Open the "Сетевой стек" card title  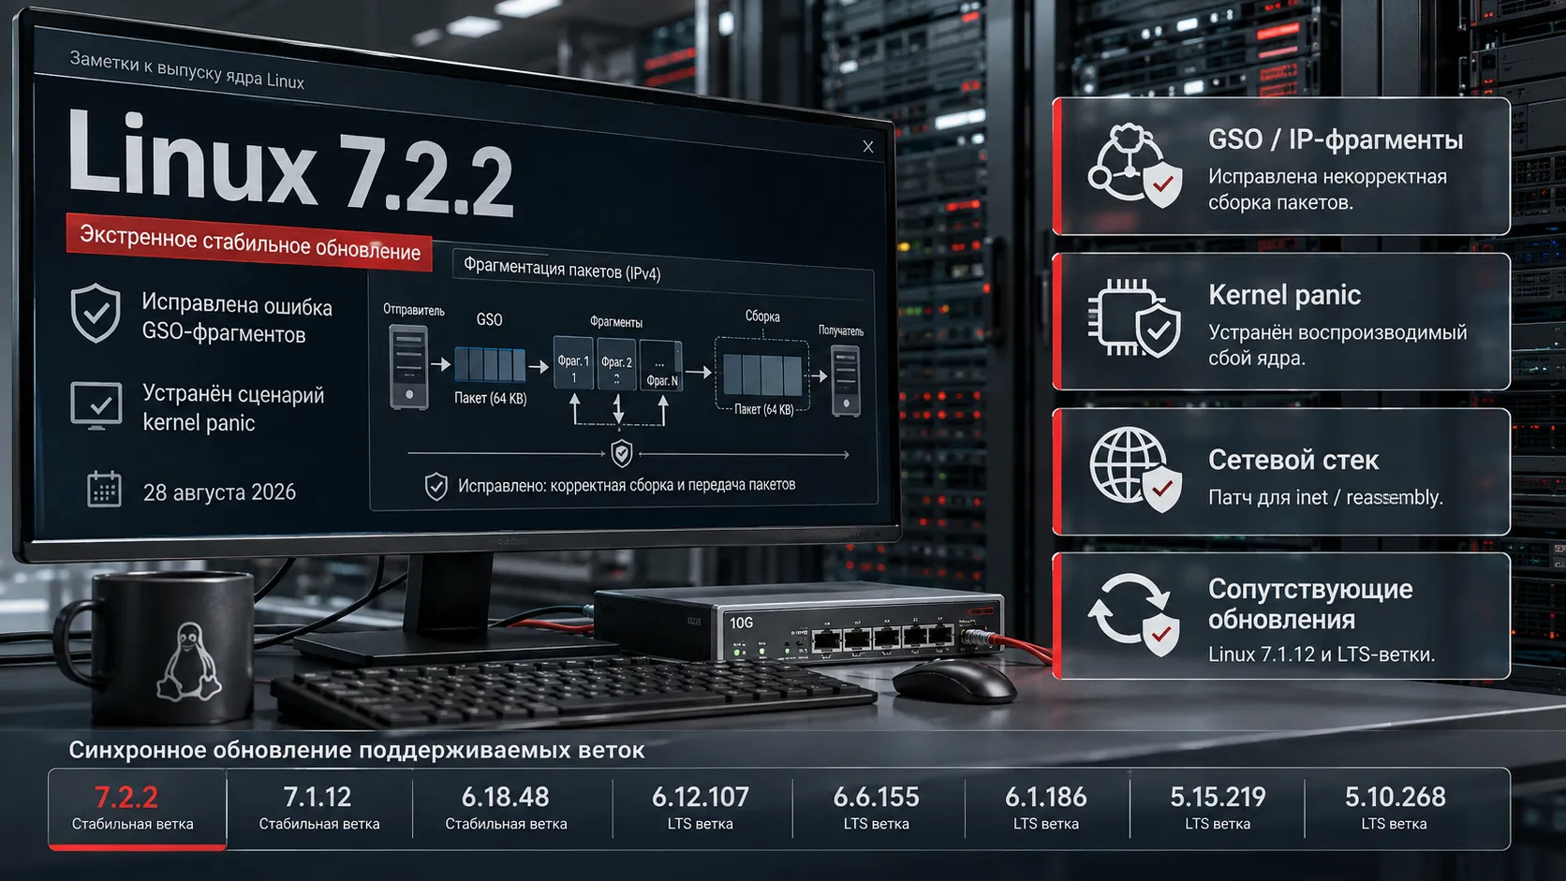[x=1293, y=460]
